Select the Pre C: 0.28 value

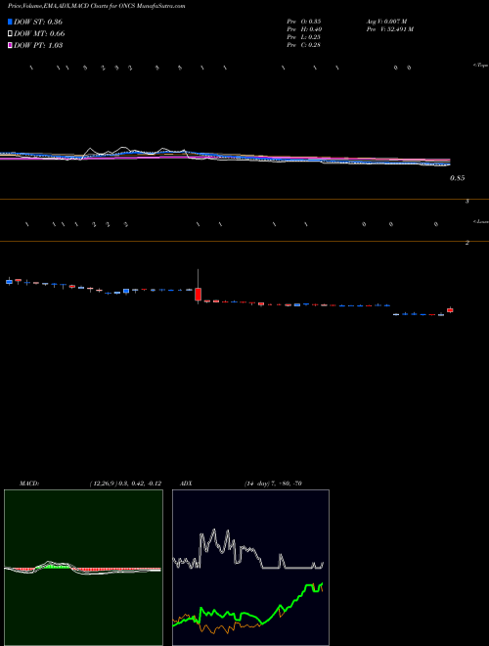point(304,45)
